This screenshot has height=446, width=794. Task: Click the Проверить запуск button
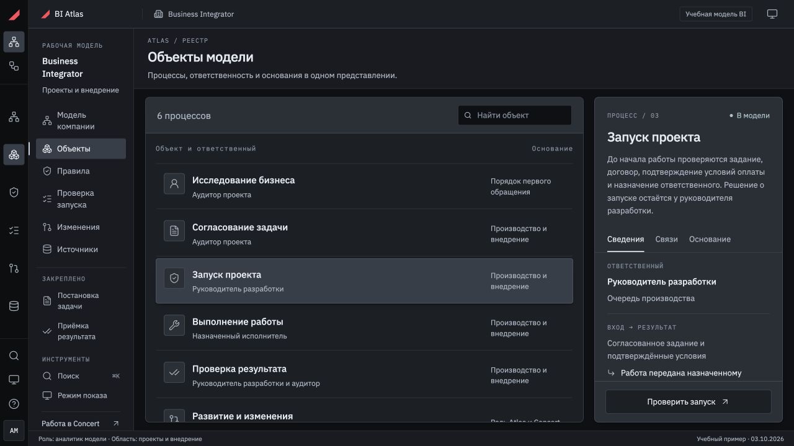689,402
